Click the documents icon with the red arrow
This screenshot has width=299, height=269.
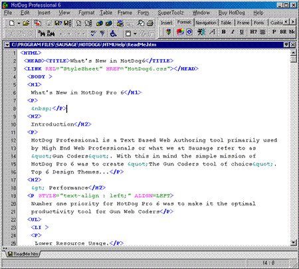[x=38, y=23]
